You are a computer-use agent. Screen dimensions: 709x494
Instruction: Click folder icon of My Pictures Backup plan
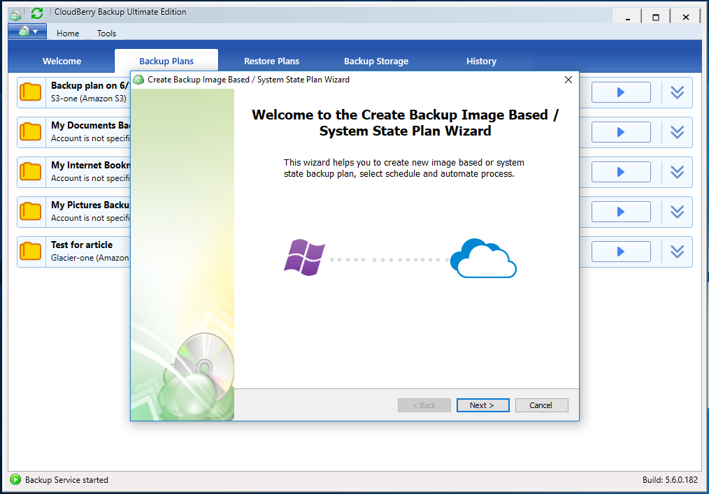[x=31, y=212]
